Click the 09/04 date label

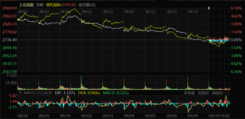(x=129, y=116)
